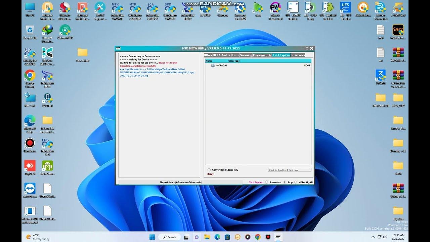Open the Recycle Bin icon
Viewport: 430px width, 242px height.
30,32
